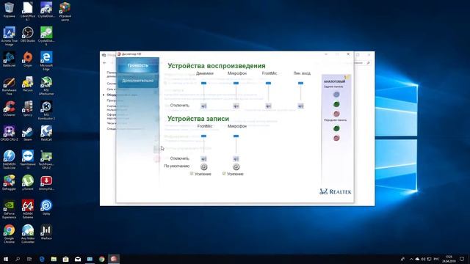Open OBS Studio desktop icon
The image size is (470, 264).
[28, 34]
